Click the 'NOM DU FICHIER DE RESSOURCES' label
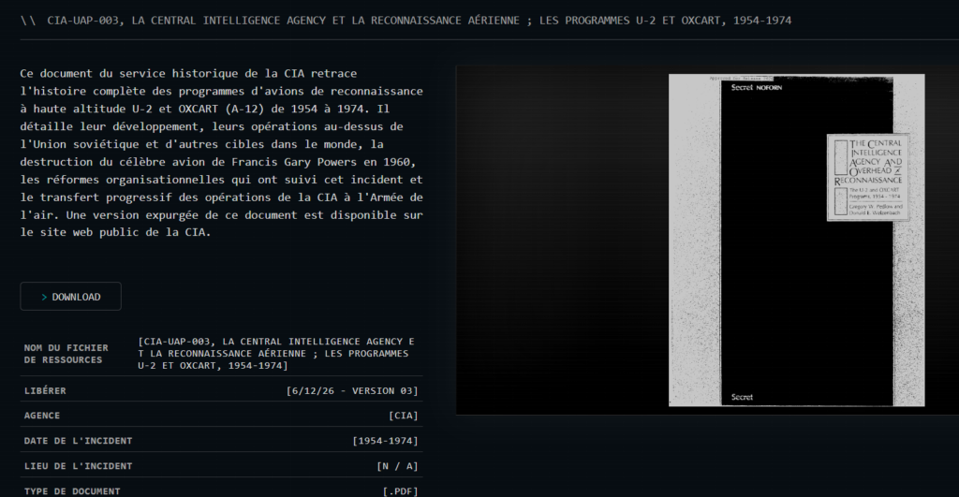 [66, 354]
